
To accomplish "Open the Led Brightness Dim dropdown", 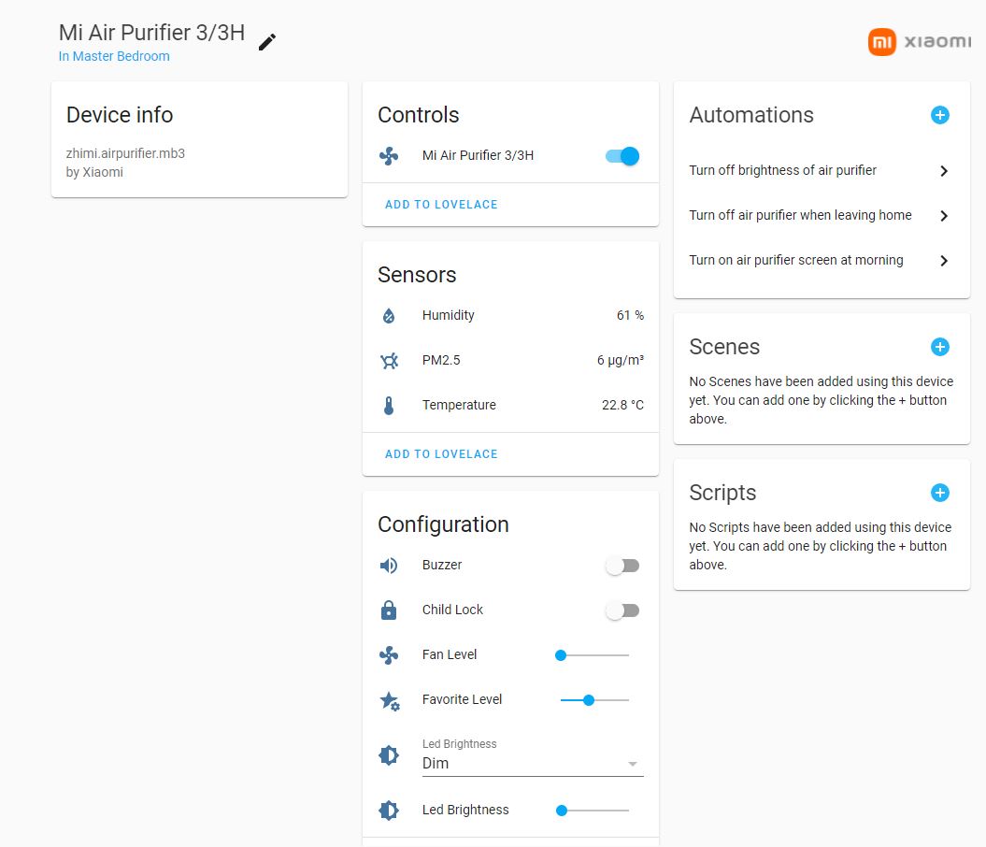I will click(x=533, y=764).
